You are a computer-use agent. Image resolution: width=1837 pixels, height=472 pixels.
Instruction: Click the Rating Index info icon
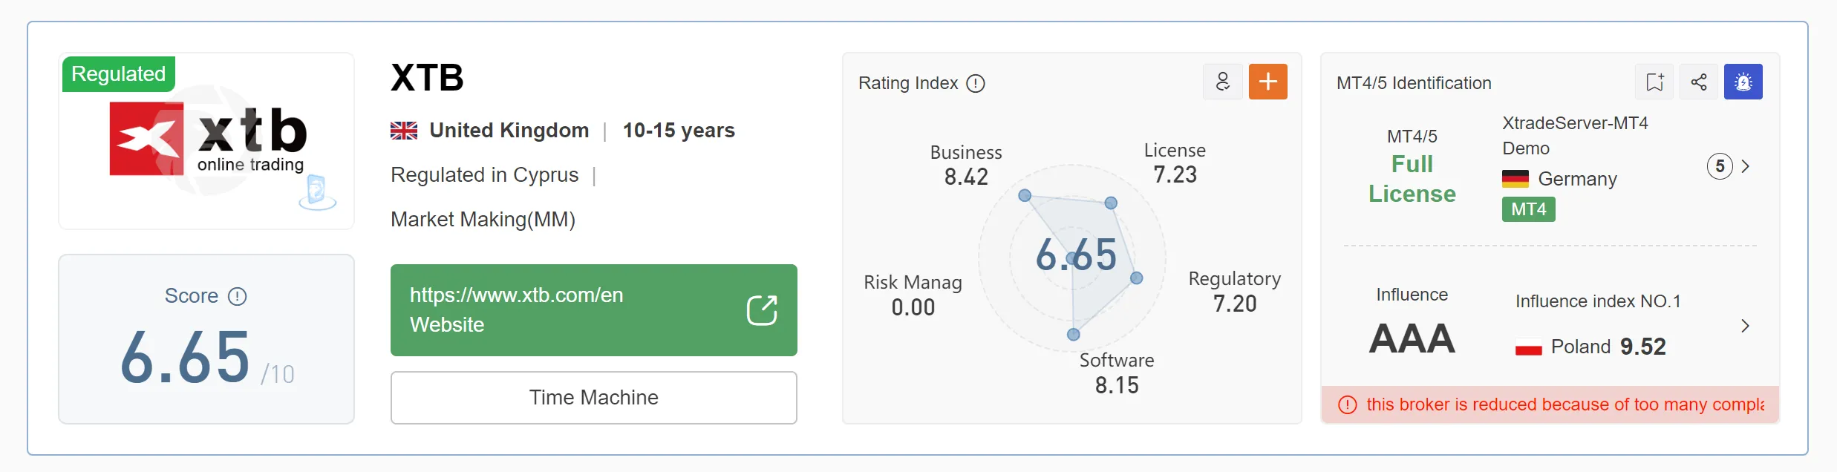click(975, 83)
